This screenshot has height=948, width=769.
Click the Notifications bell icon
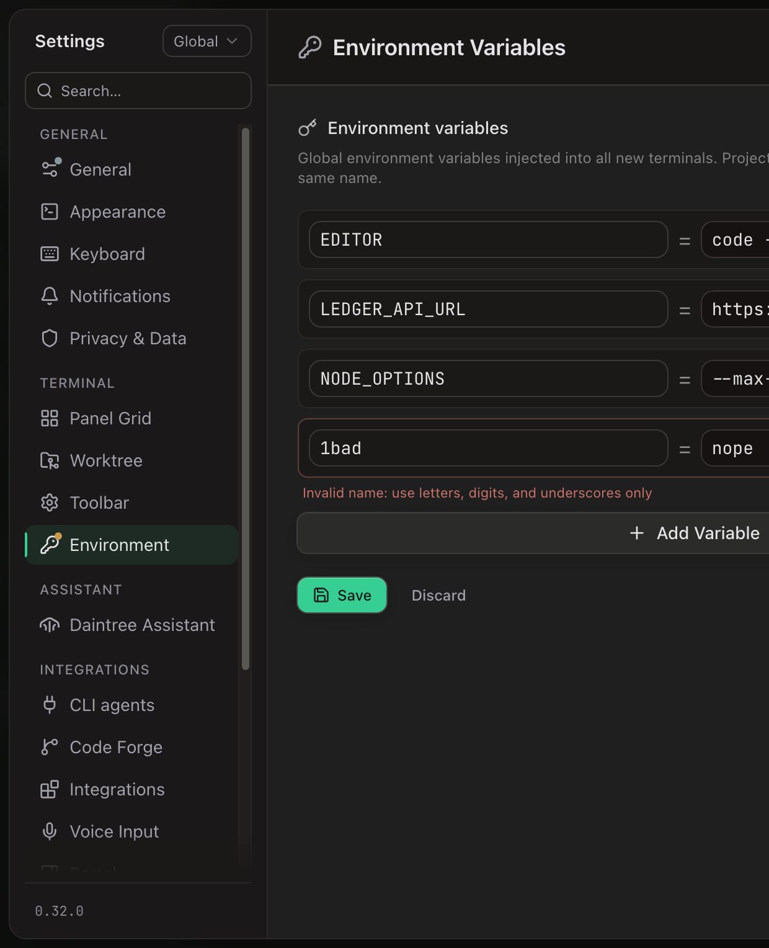click(x=50, y=296)
